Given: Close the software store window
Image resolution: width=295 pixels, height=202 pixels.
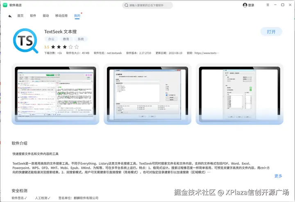Looking at the screenshot, I should (290, 5).
